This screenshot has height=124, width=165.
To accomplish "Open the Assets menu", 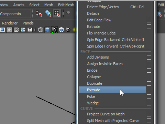I will click(x=19, y=5).
